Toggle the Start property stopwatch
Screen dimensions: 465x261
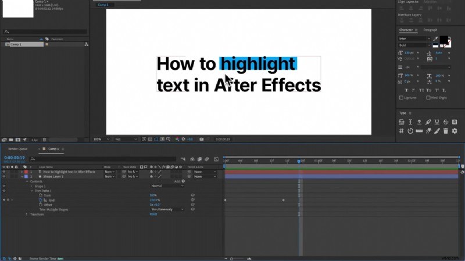point(41,195)
